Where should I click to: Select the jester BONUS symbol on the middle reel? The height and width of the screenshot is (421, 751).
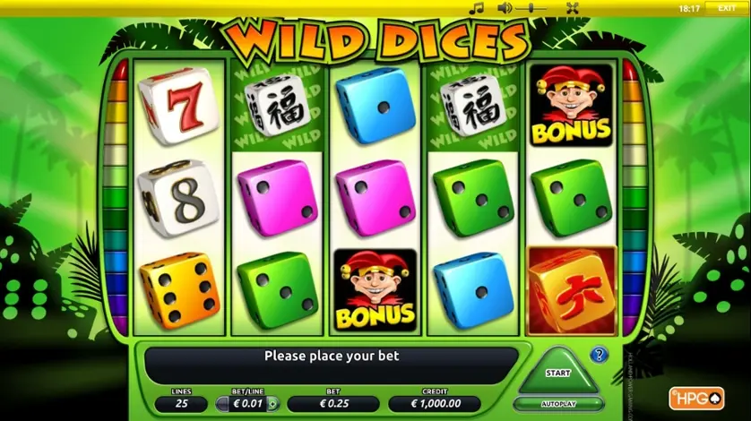pos(375,289)
